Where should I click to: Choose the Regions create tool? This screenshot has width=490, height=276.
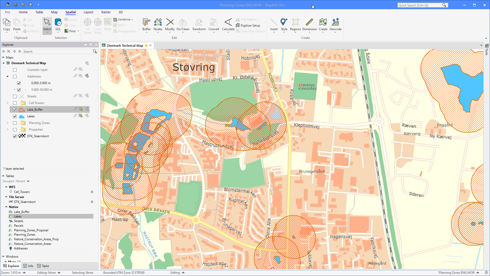295,25
